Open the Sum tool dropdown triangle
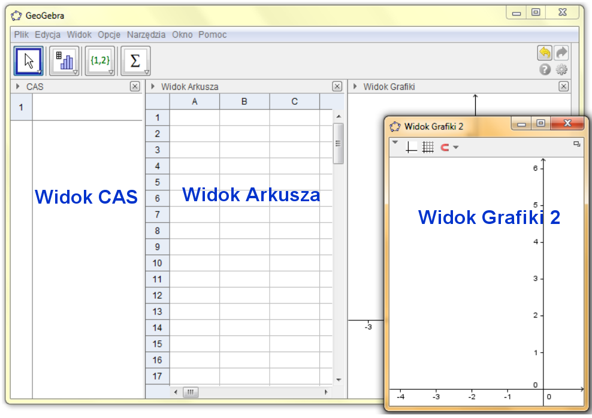 pyautogui.click(x=146, y=72)
